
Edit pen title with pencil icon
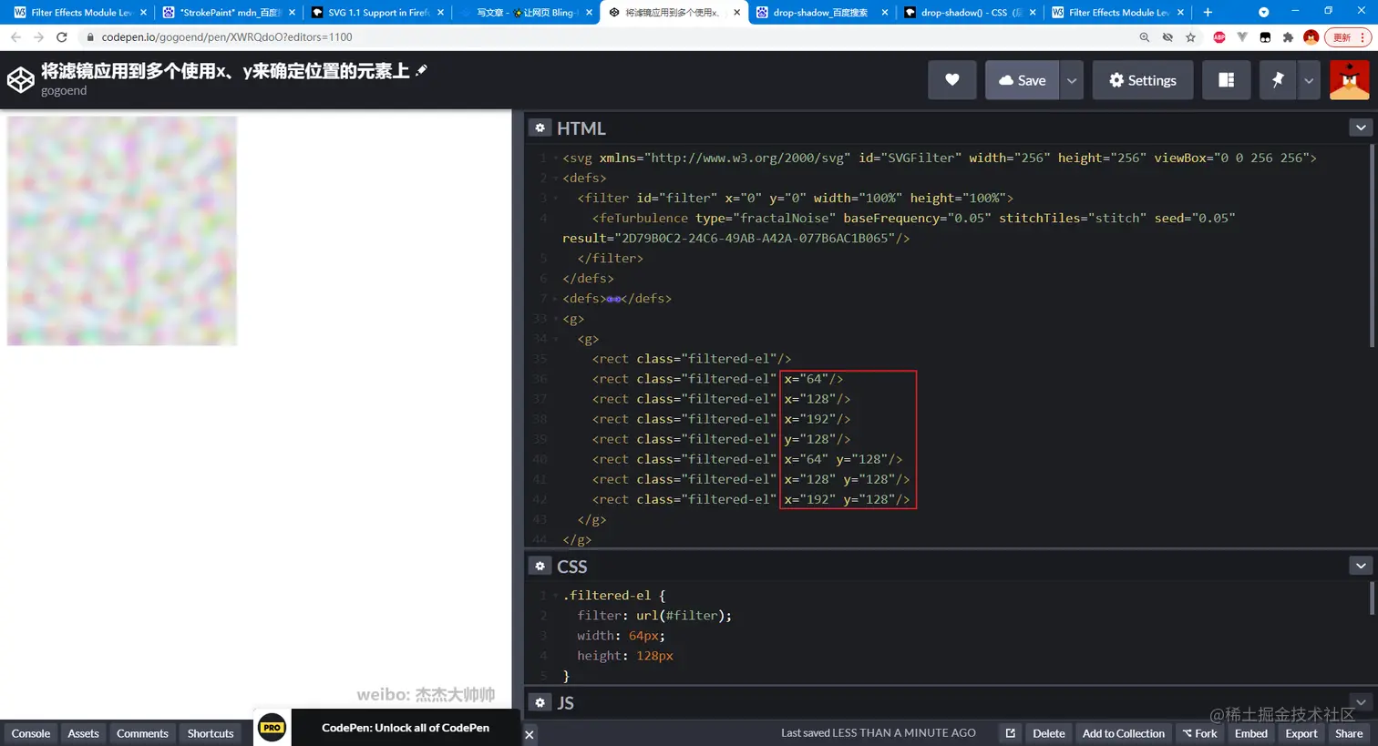click(421, 70)
